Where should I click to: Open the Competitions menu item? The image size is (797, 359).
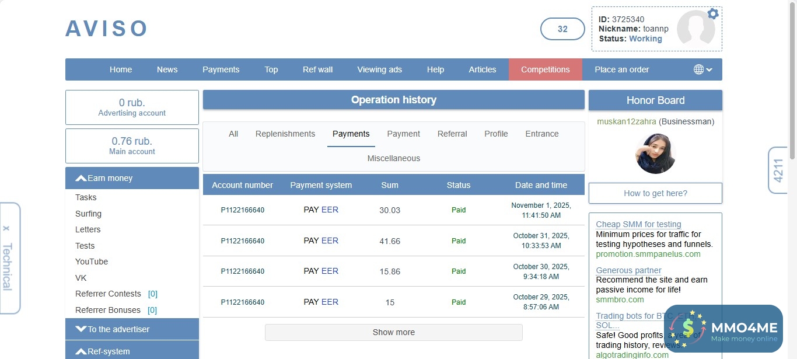(545, 69)
